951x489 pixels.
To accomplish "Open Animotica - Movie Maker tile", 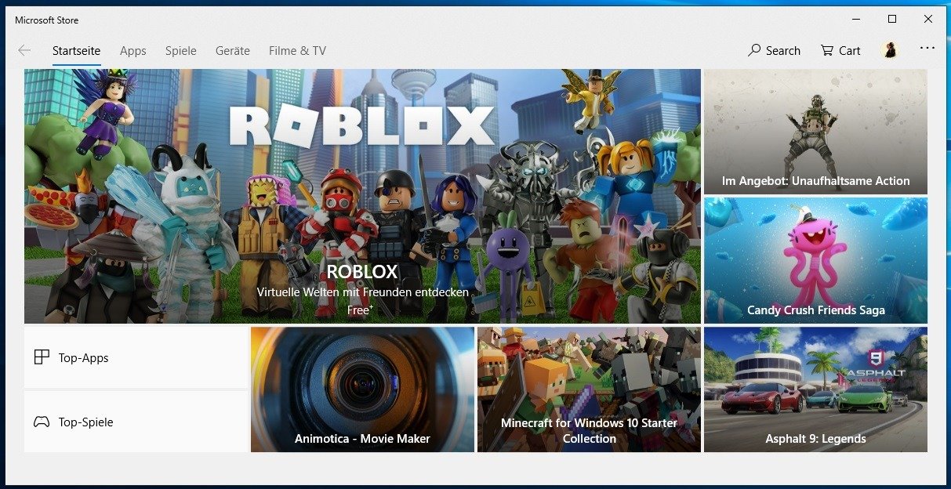I will click(x=362, y=389).
